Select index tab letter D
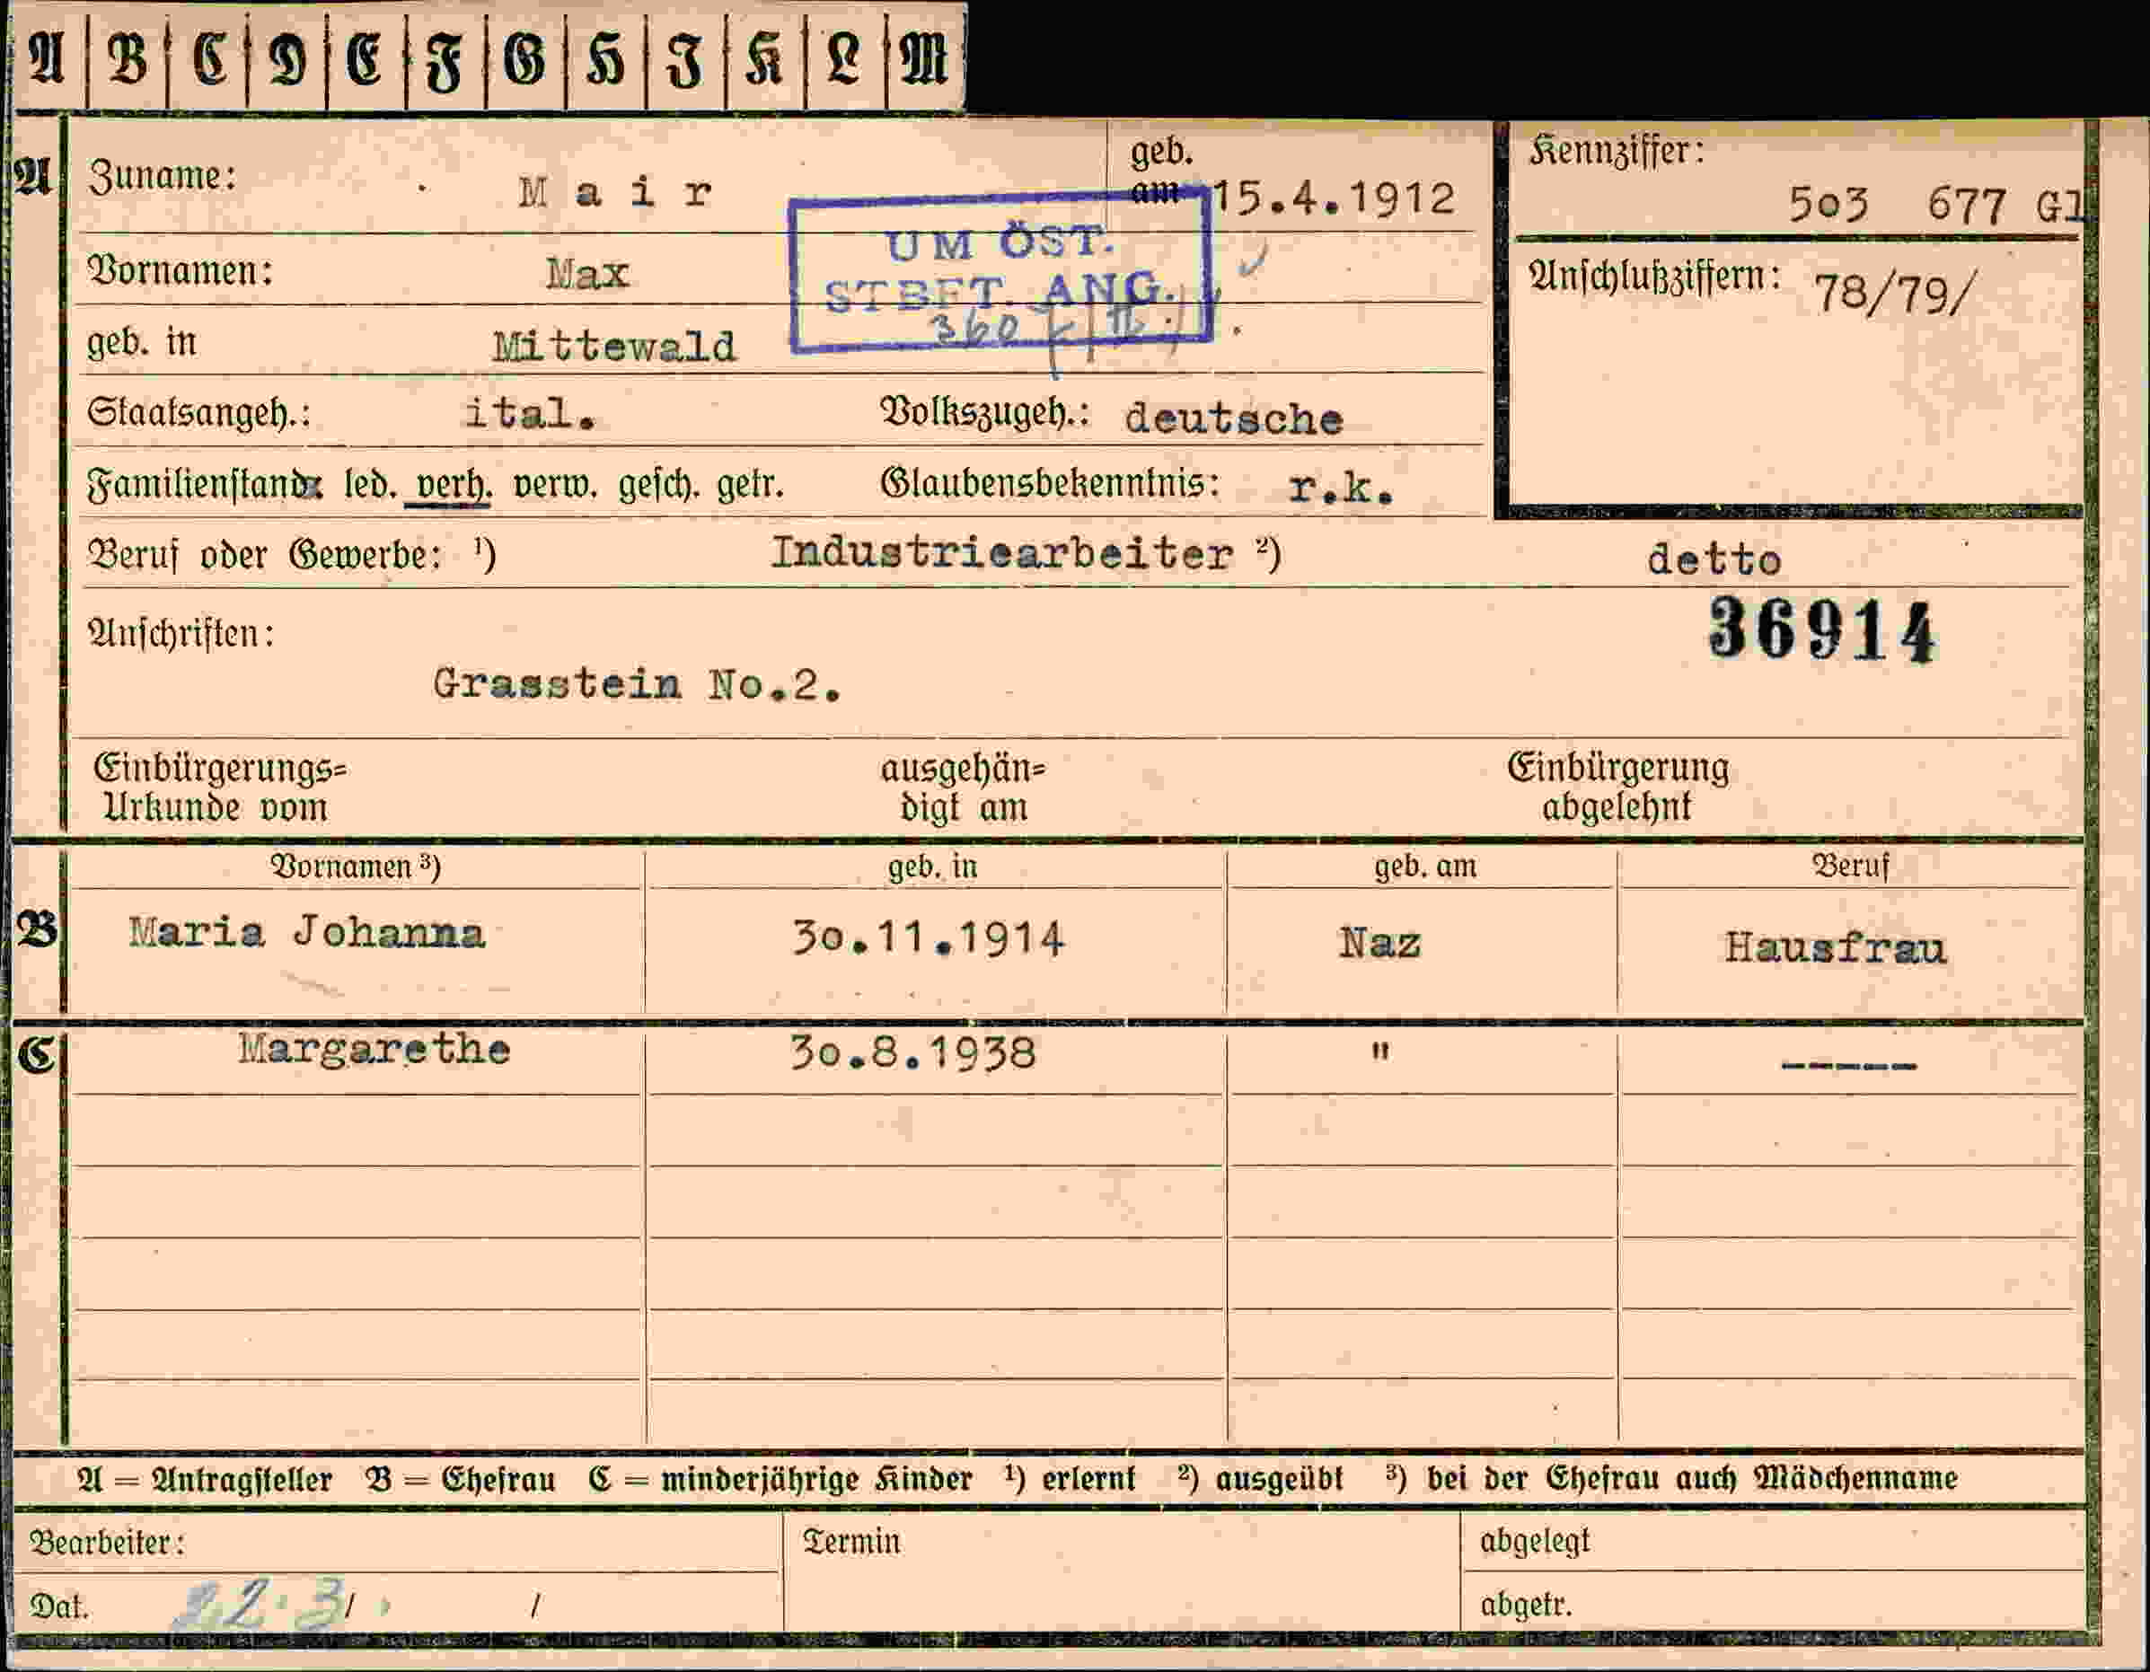This screenshot has height=1672, width=2150. point(287,59)
